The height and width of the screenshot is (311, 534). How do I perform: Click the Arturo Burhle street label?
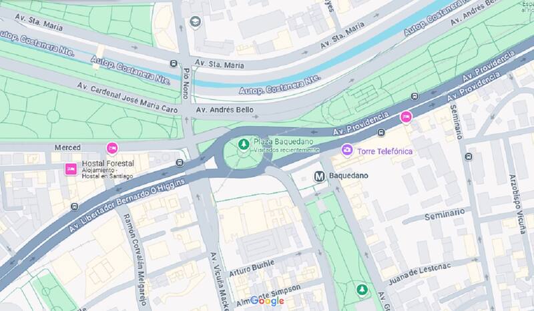(x=252, y=268)
